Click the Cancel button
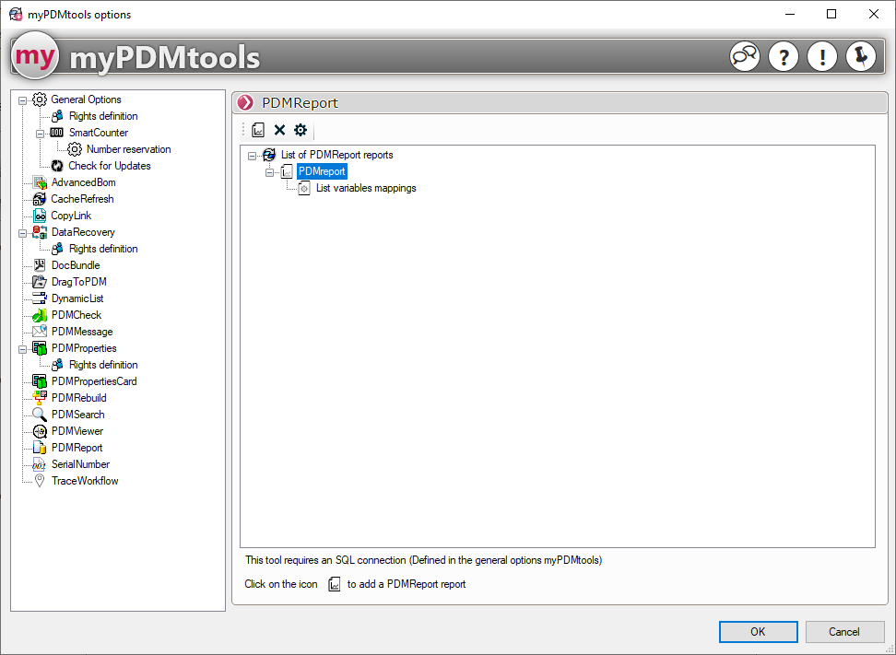The width and height of the screenshot is (896, 655). tap(844, 632)
